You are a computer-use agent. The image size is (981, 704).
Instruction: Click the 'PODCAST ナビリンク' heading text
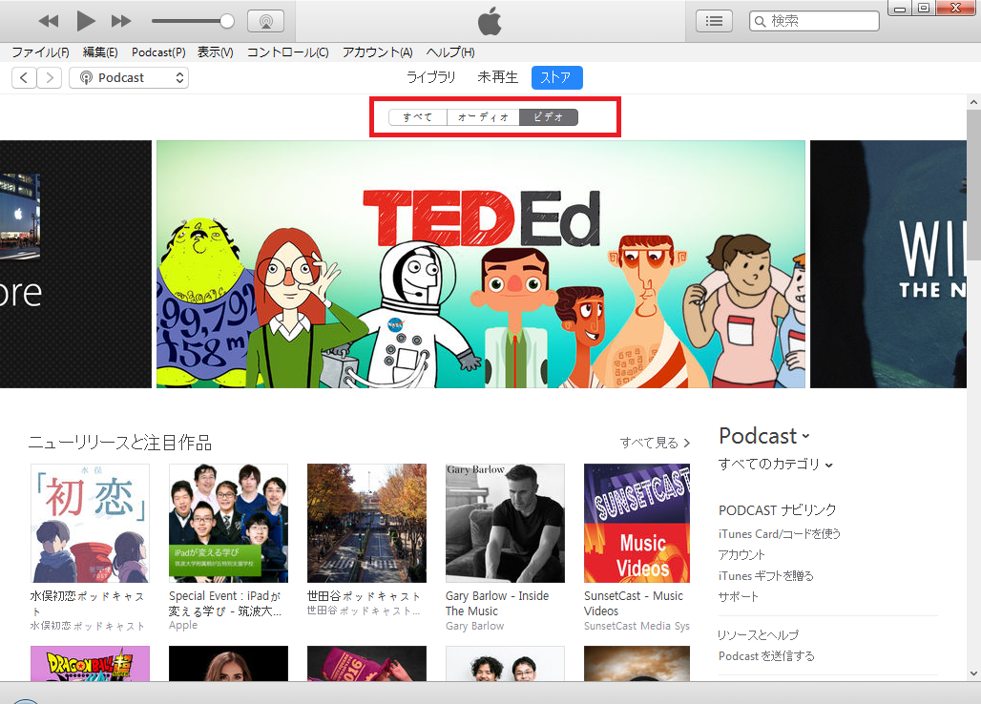click(x=777, y=510)
